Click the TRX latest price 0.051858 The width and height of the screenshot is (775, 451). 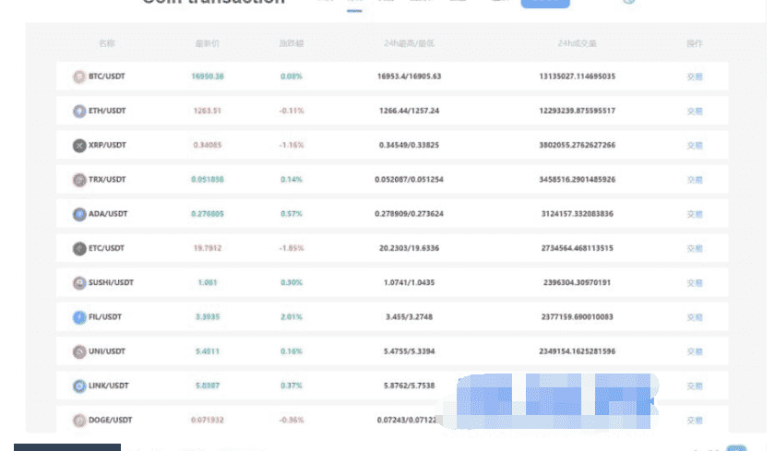click(208, 179)
